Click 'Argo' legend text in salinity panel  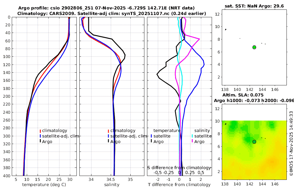pos(115,142)
